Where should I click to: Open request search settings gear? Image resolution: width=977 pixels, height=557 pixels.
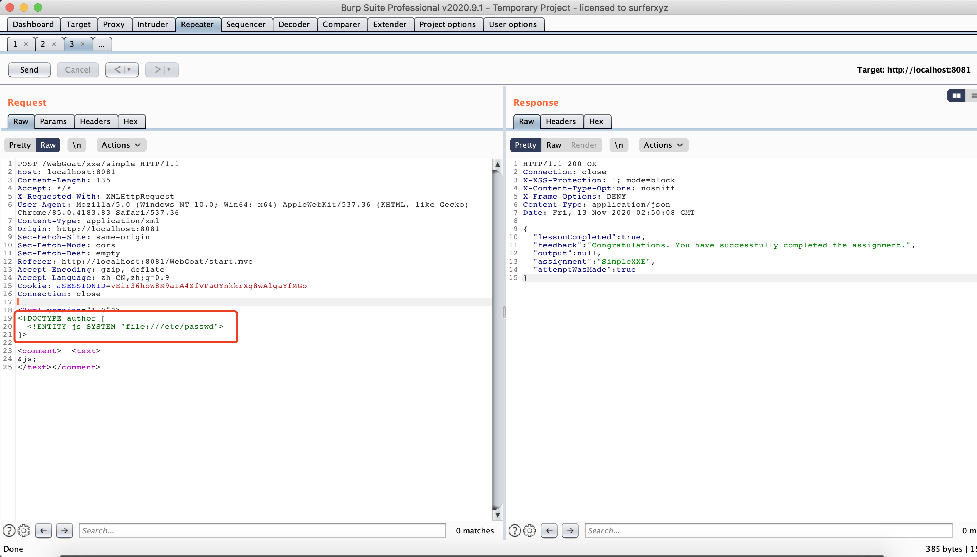coord(24,530)
